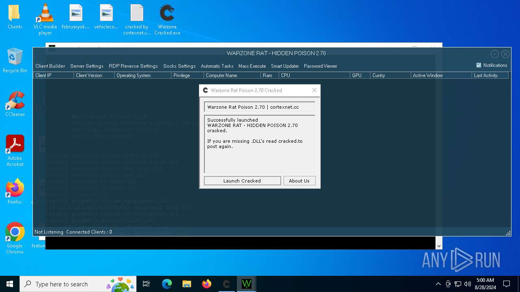Launch Google Chrome desktop shortcut
This screenshot has height=292, width=520.
tap(15, 238)
